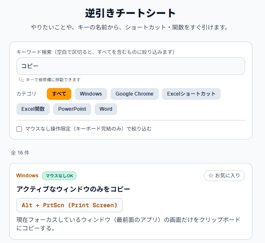Click the マウスなしOK badge

[x=59, y=176]
